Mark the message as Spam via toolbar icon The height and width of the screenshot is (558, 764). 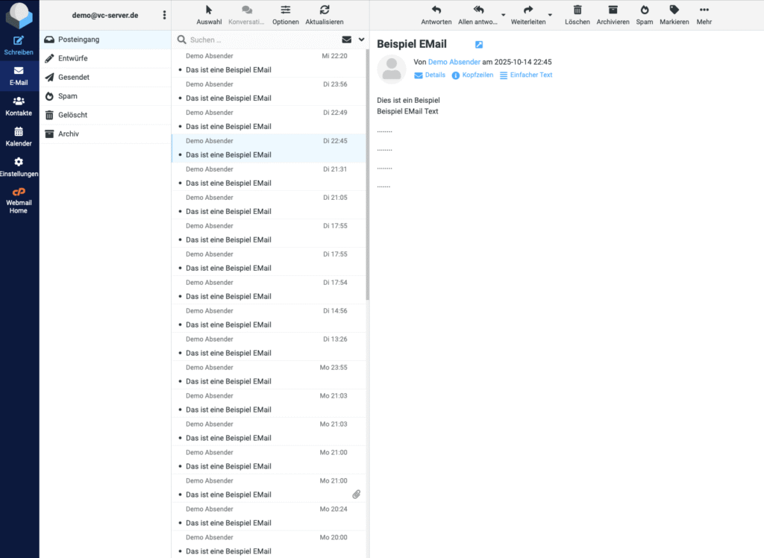pyautogui.click(x=643, y=12)
